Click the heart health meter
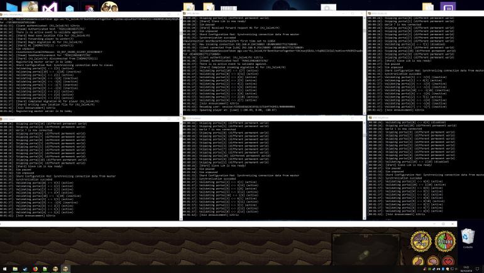The width and height of the screenshot is (484, 273). pyautogui.click(x=448, y=261)
